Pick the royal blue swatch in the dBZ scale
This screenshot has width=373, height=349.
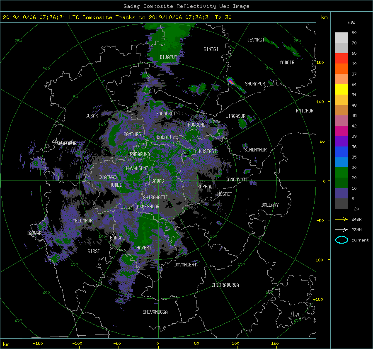[342, 151]
